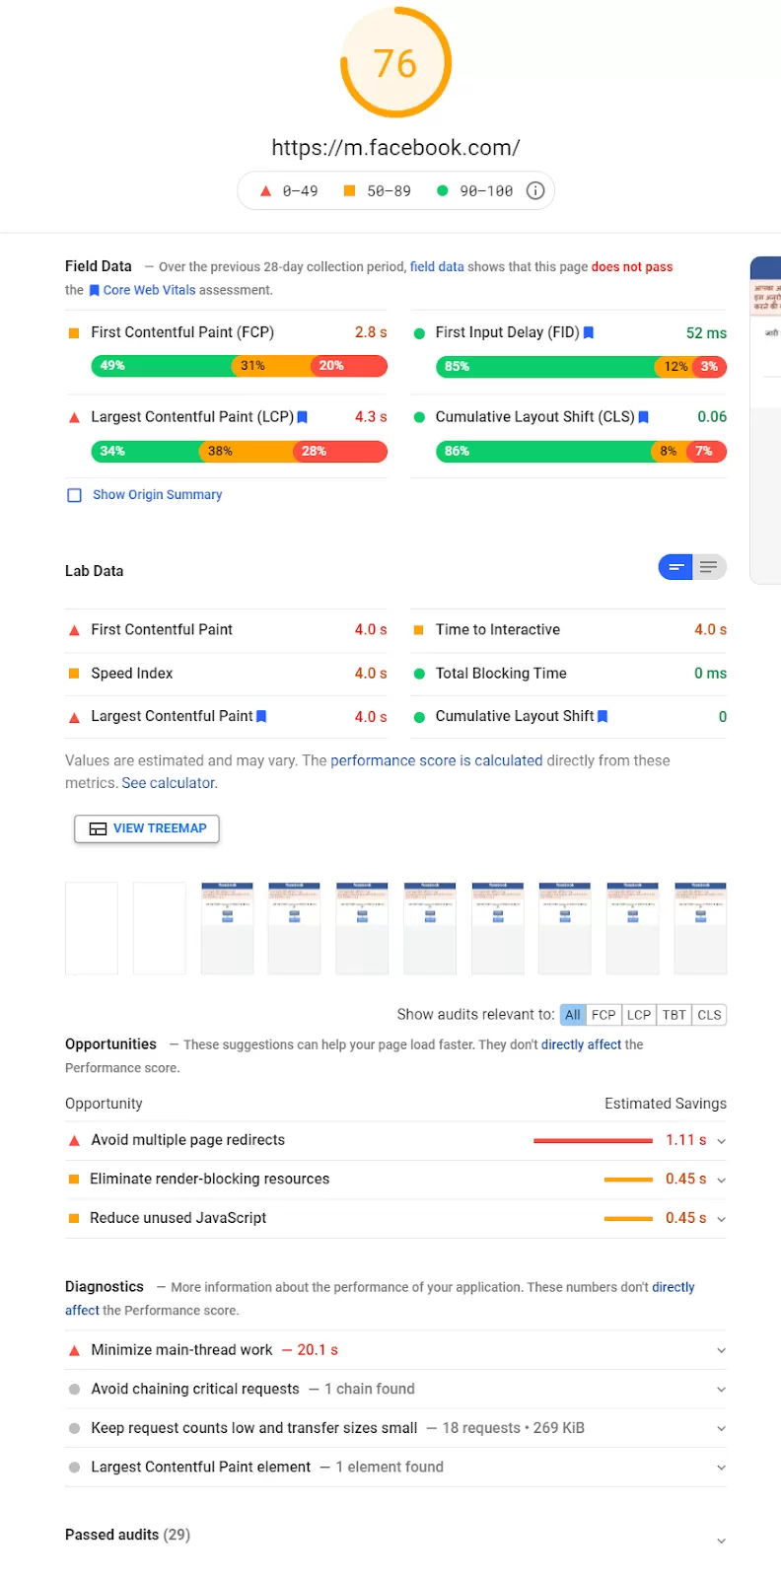781x1578 pixels.
Task: Toggle the list view in Lab Data
Action: [x=709, y=567]
